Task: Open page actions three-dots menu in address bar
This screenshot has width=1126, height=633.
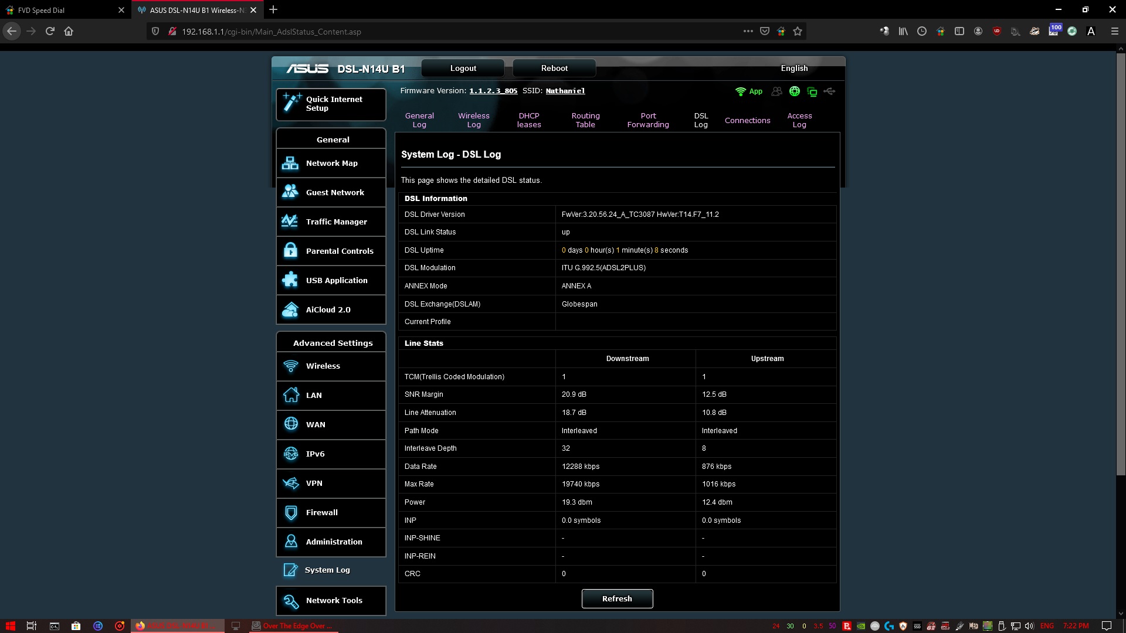Action: pos(748,32)
